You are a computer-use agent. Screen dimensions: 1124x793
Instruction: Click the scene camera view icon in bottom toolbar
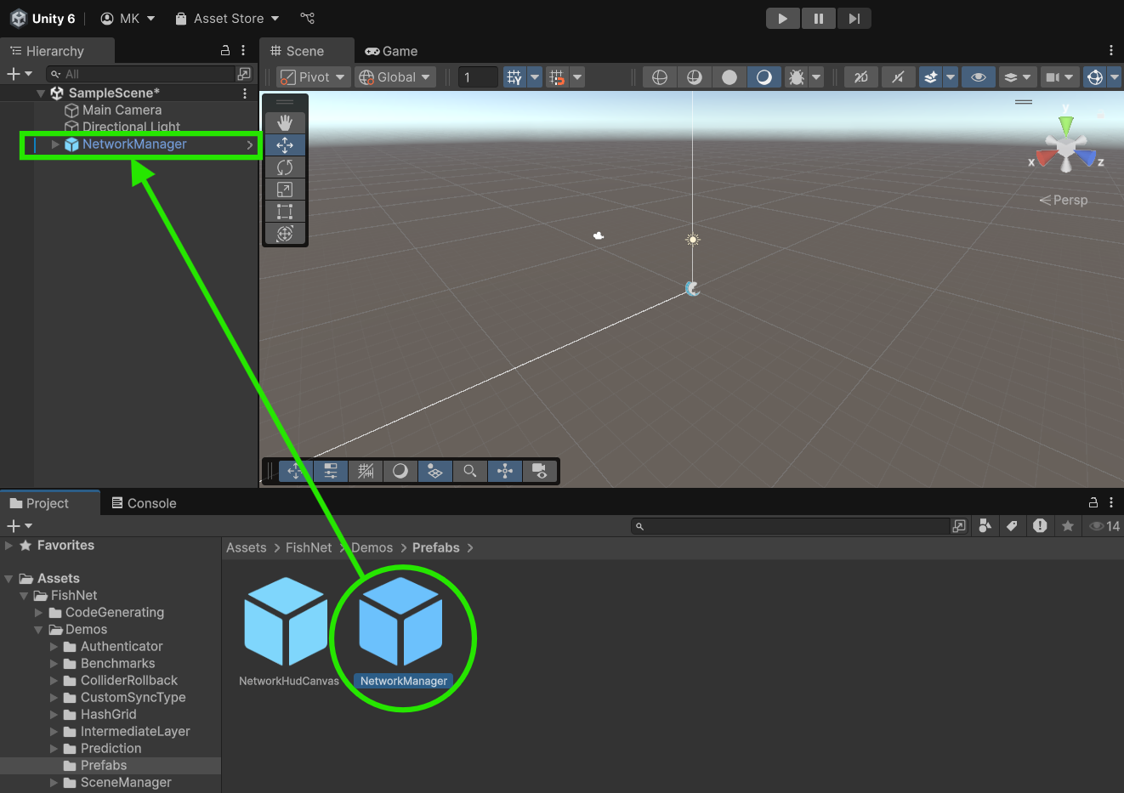[x=539, y=471]
